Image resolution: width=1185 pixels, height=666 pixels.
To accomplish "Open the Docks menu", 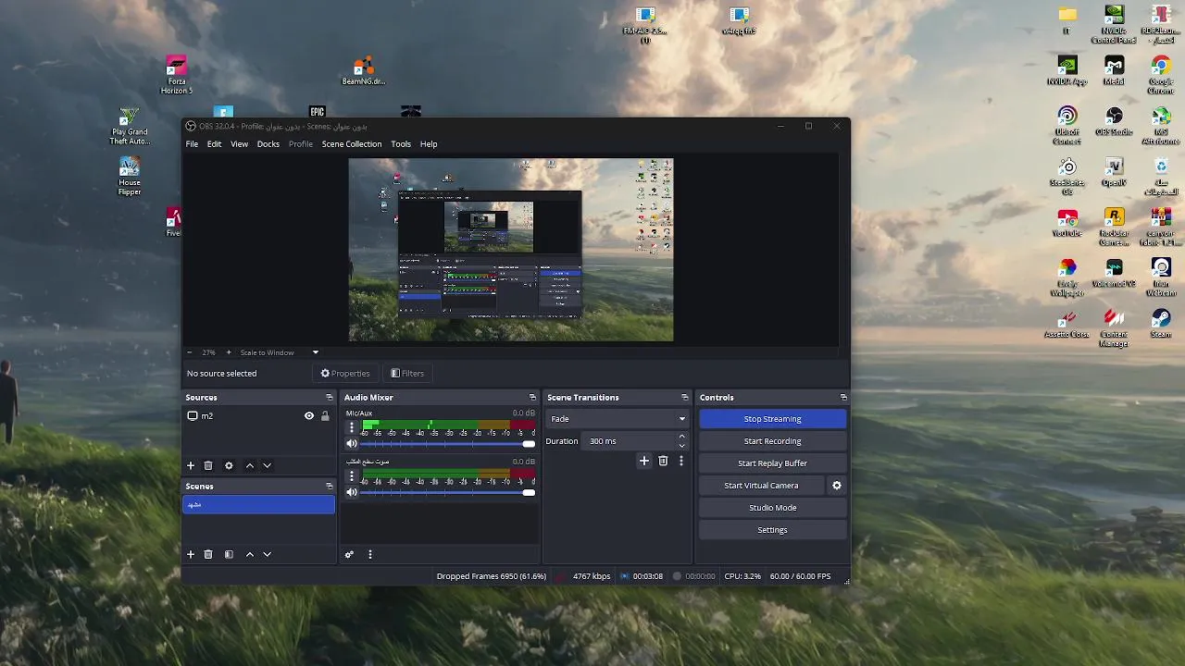I will pyautogui.click(x=268, y=144).
